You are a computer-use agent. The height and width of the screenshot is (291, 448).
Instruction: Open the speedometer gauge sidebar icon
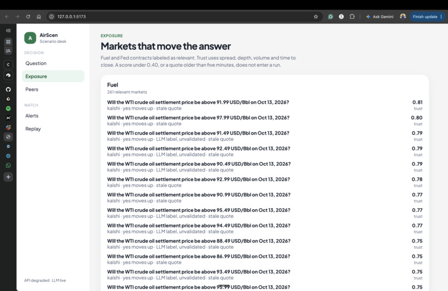tap(8, 75)
